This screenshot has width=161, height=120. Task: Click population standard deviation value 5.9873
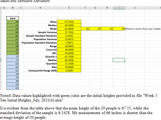point(69,43)
